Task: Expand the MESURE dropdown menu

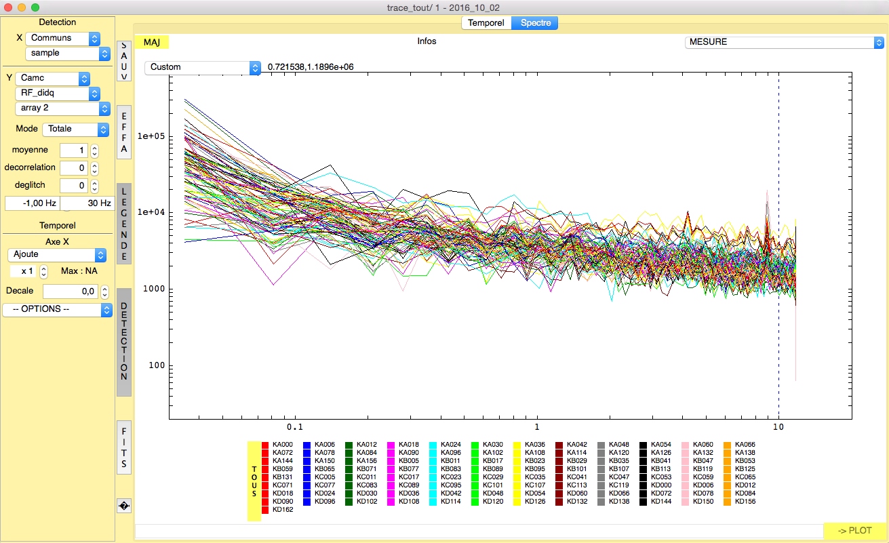Action: click(x=783, y=42)
